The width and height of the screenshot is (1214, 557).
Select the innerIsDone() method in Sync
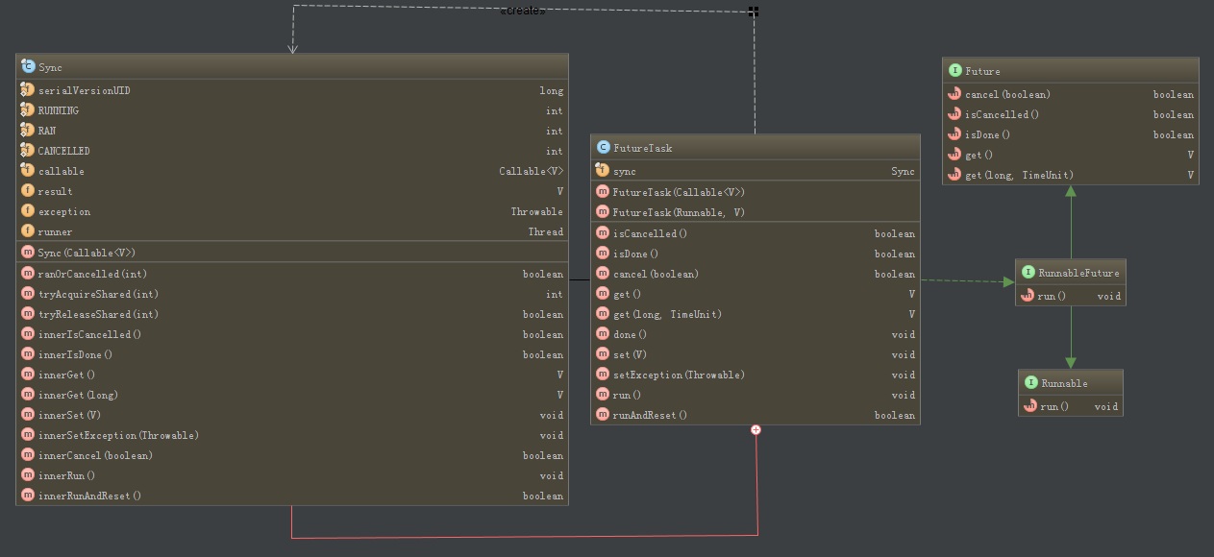tap(292, 354)
